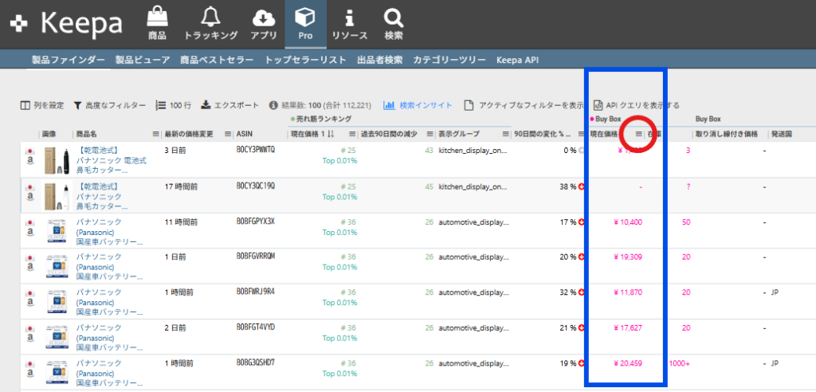The height and width of the screenshot is (392, 816).
Task: Open the 商品名 column header menu
Action: [156, 134]
